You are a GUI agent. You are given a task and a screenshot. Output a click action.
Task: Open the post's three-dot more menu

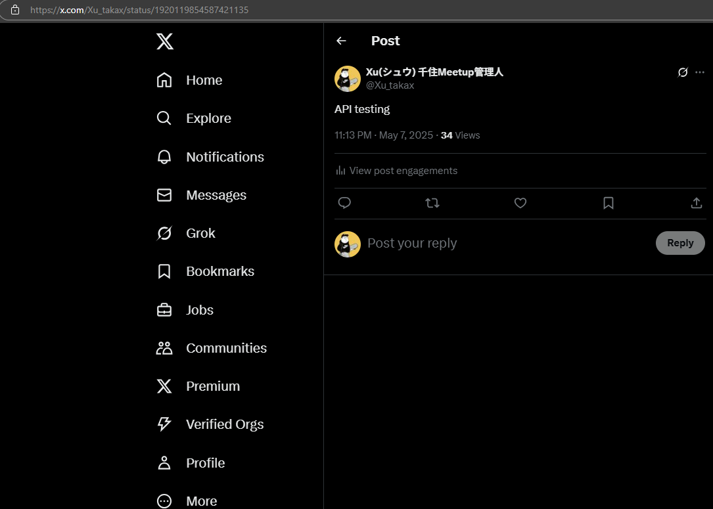[700, 72]
